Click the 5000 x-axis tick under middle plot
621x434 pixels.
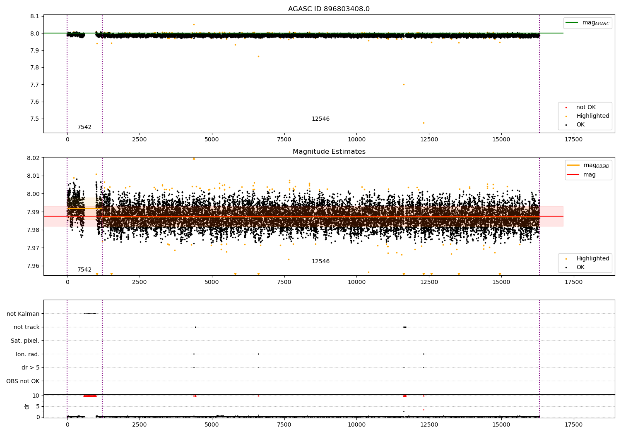click(212, 282)
